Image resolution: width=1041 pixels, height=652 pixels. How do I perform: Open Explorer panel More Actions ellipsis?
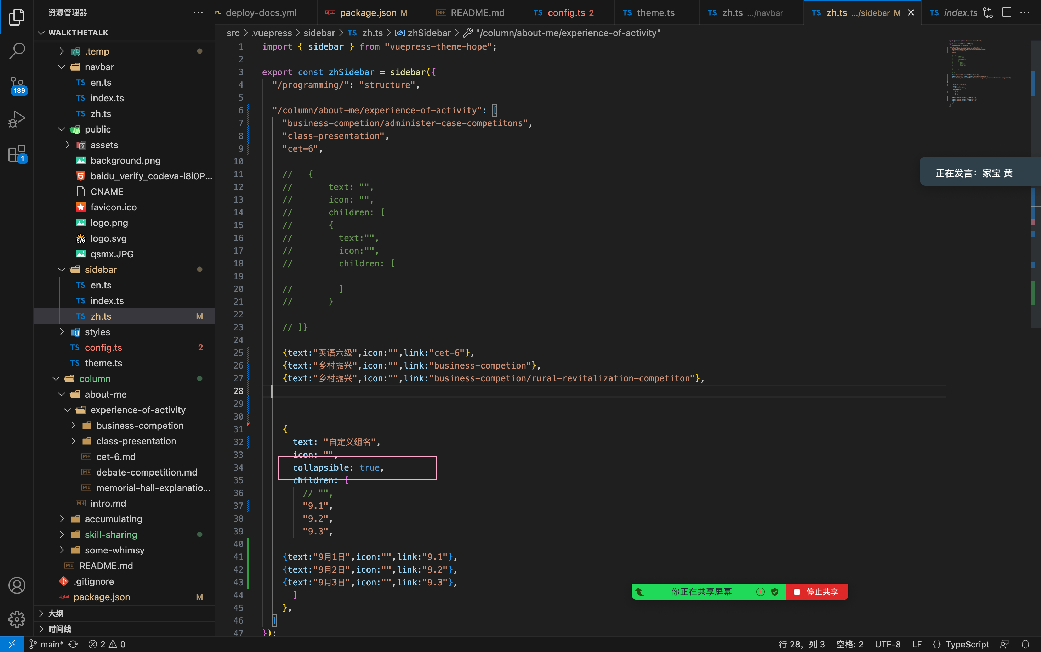tap(198, 12)
